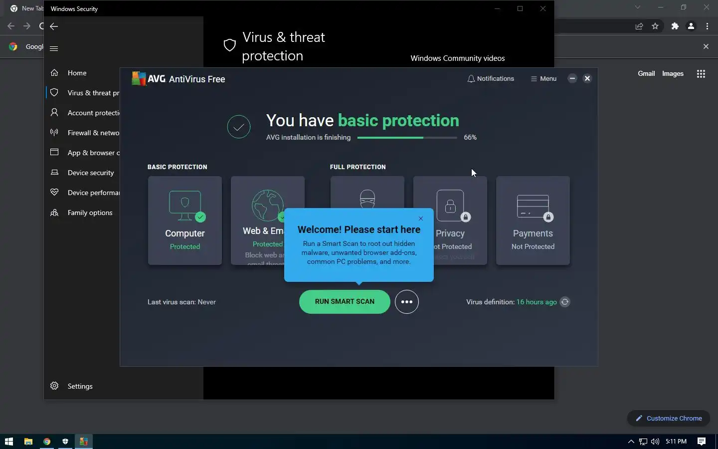Open Device security in Windows Security
This screenshot has width=718, height=449.
tap(82, 173)
